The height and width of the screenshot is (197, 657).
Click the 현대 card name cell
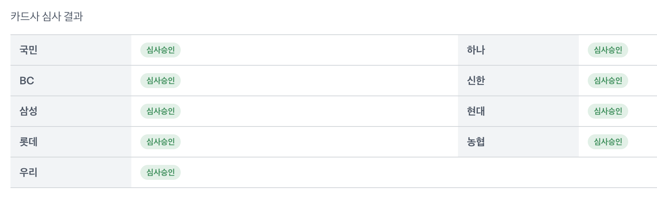518,111
